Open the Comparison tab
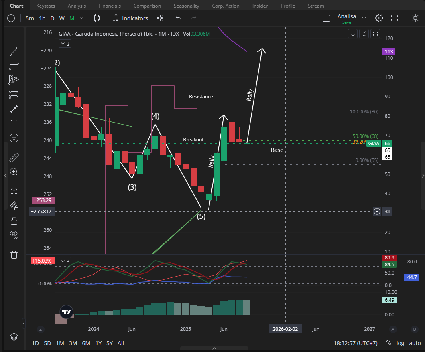425x352 pixels. point(147,6)
